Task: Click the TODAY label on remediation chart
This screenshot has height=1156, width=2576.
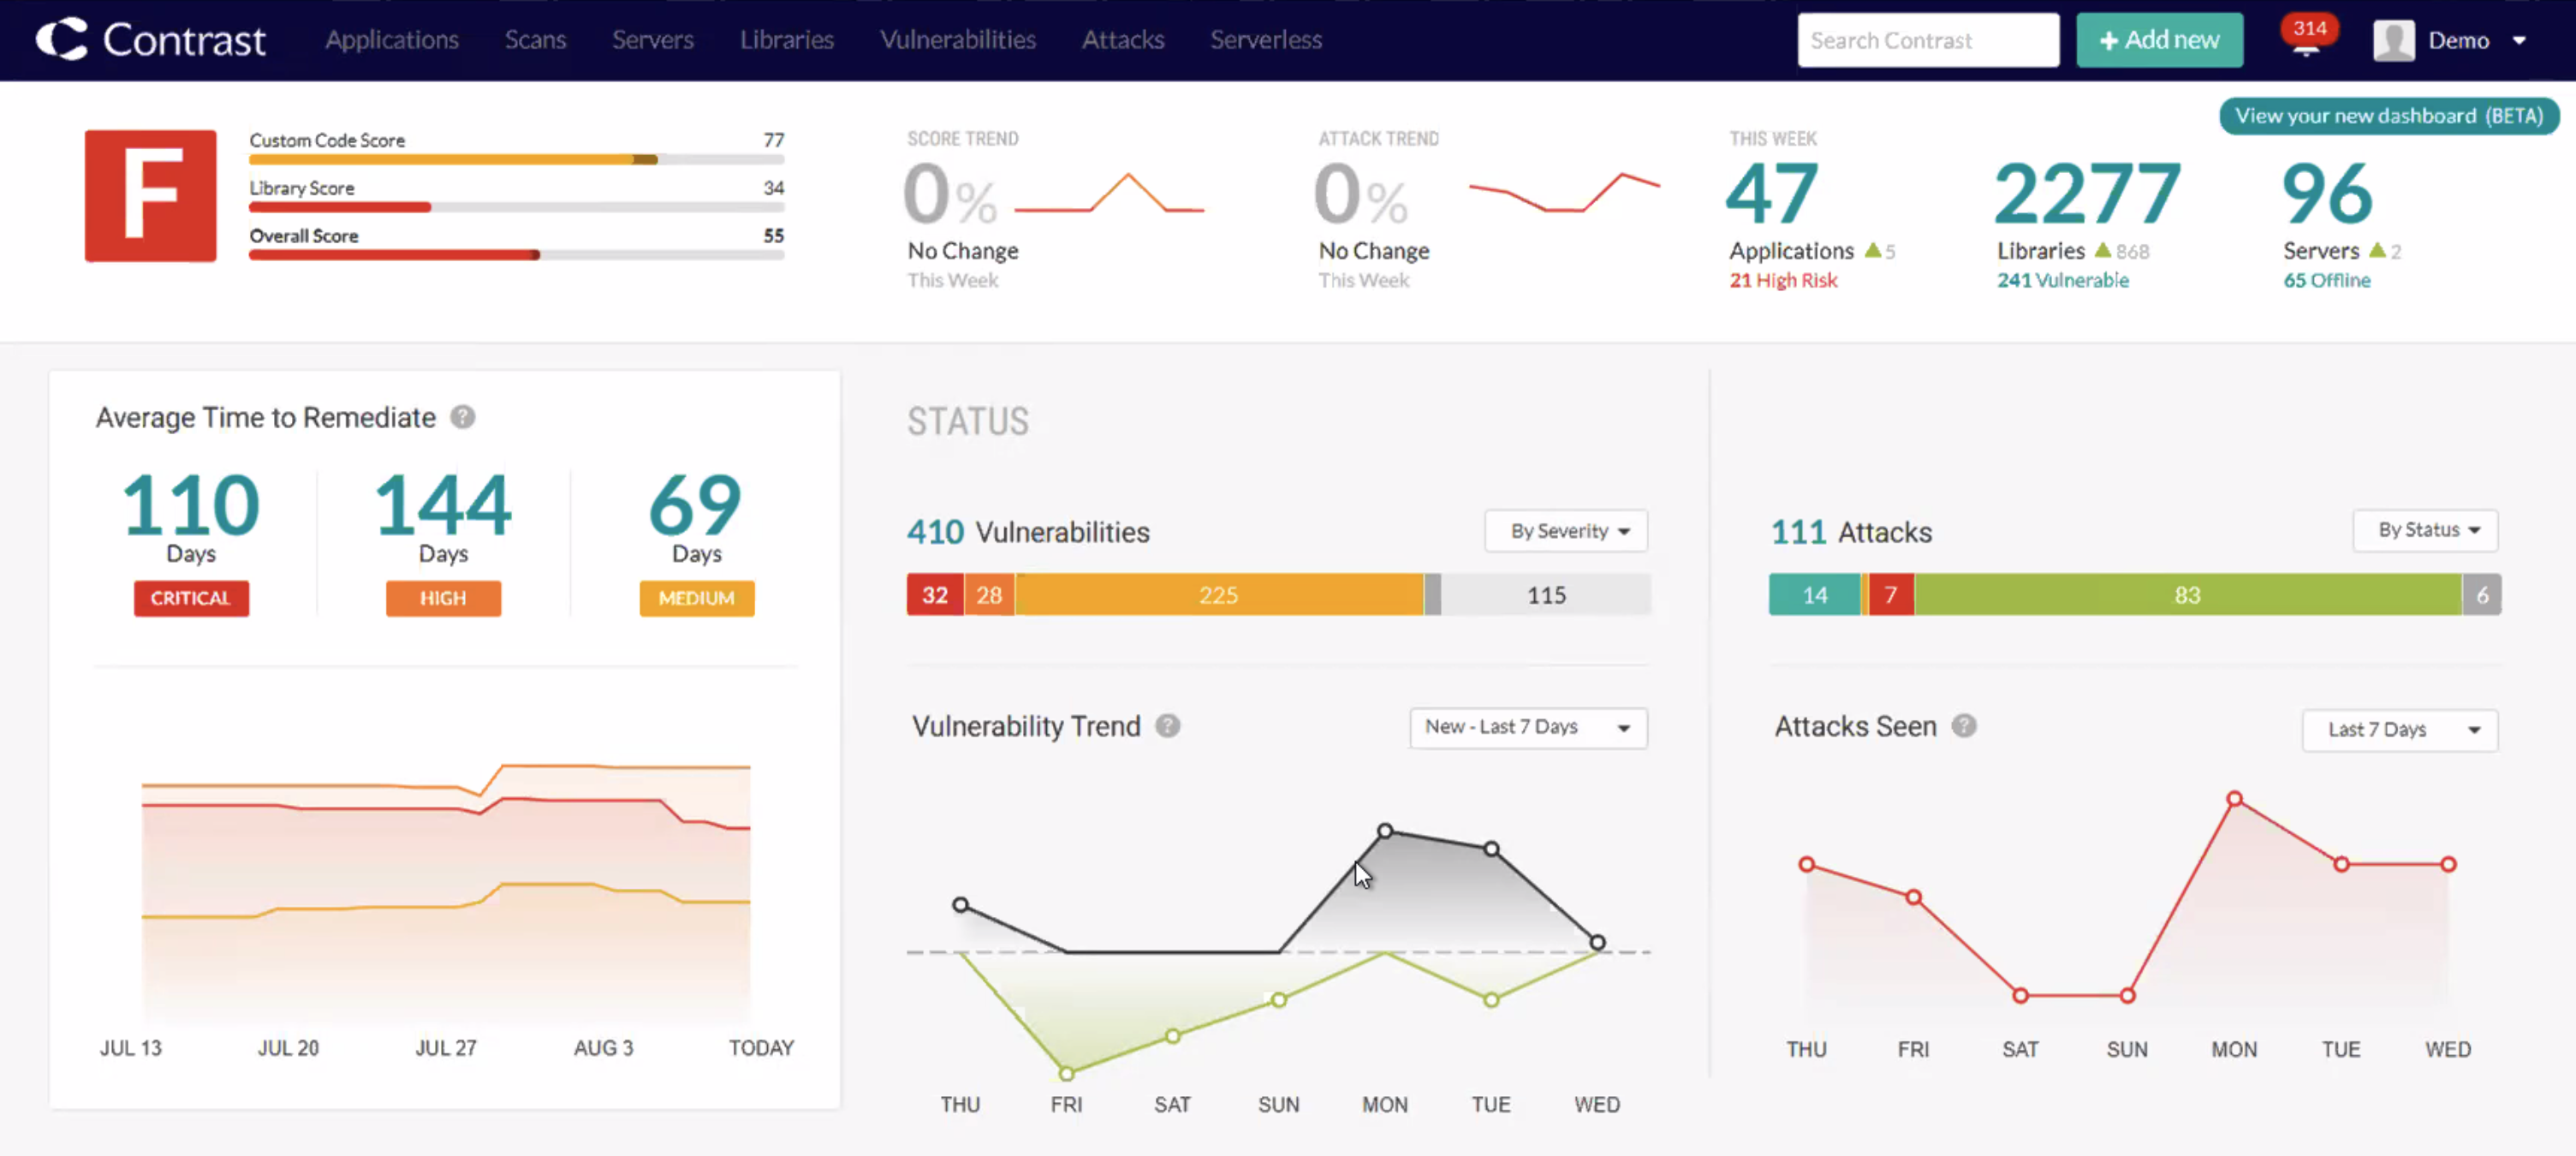Action: click(761, 1048)
